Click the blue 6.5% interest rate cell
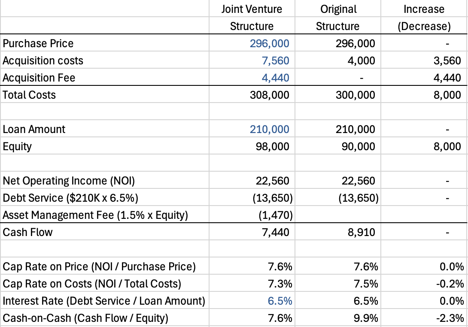Viewport: 468px width, 327px height. tap(280, 301)
